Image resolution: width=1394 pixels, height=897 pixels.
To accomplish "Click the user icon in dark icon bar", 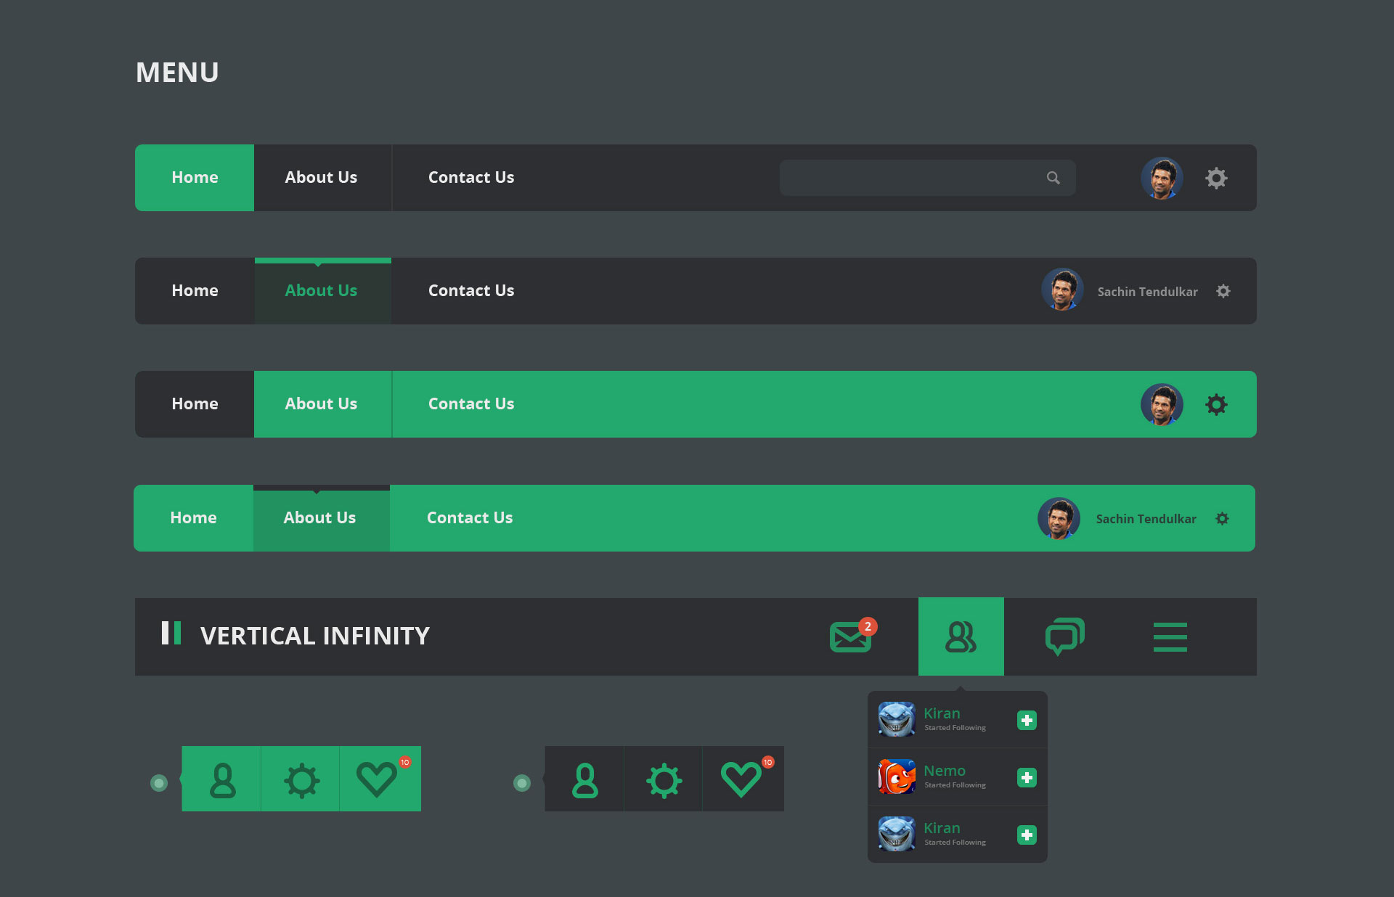I will tap(584, 780).
